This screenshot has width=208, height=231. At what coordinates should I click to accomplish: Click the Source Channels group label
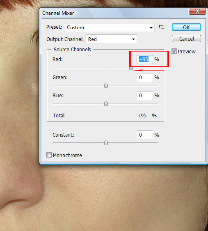pos(72,50)
